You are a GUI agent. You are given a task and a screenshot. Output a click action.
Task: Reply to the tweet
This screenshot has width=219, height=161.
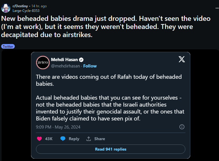(74, 139)
